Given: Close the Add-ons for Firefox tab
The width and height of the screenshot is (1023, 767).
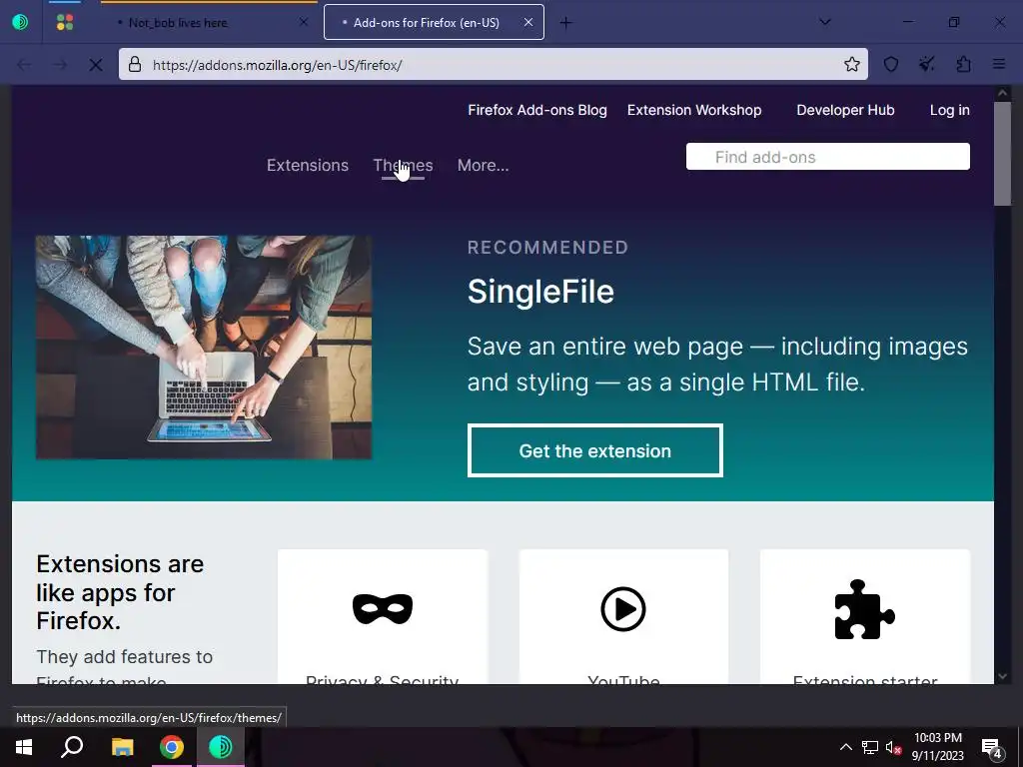Looking at the screenshot, I should pos(528,22).
